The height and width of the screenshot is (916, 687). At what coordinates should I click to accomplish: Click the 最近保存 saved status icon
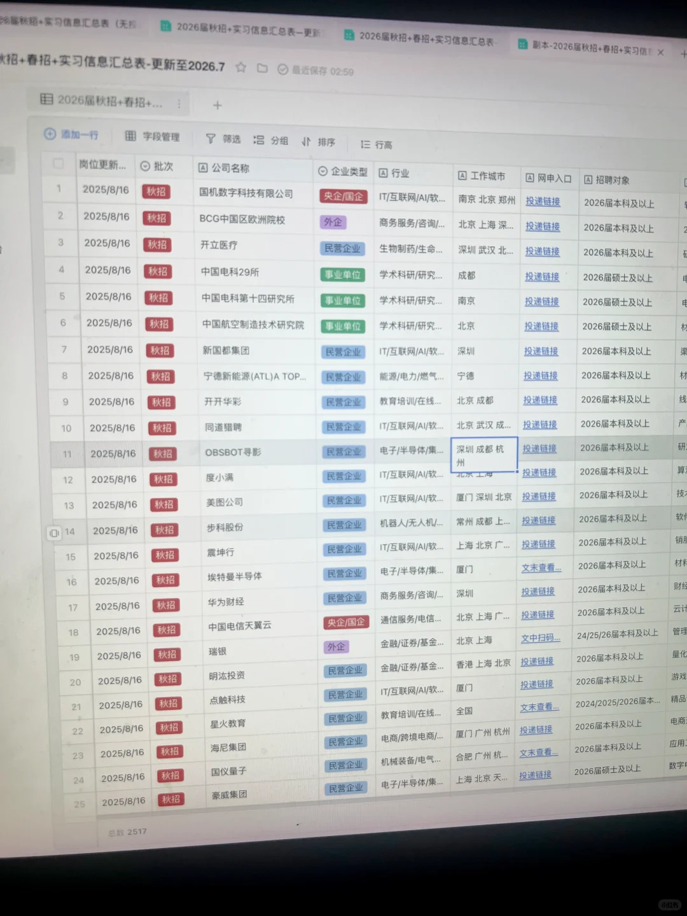click(282, 69)
